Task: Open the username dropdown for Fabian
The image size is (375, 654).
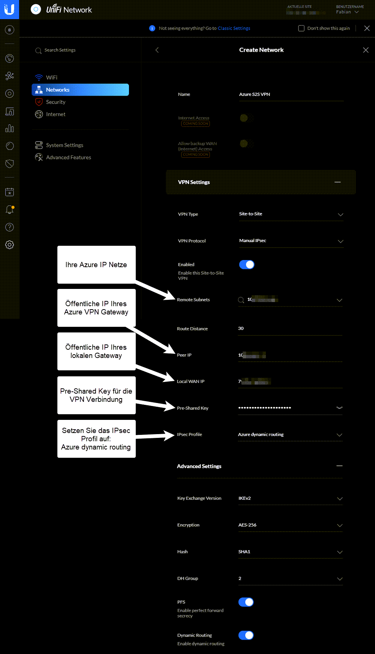Action: (x=349, y=9)
